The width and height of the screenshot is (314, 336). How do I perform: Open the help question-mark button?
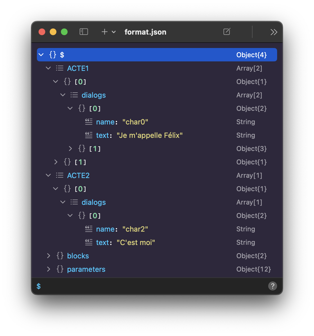pyautogui.click(x=273, y=286)
